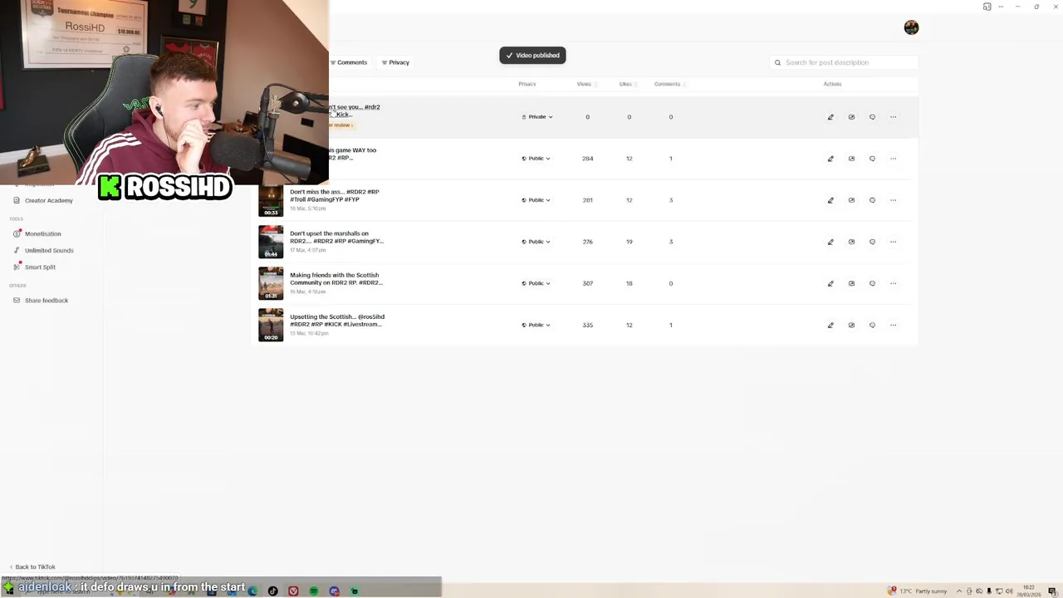The height and width of the screenshot is (598, 1063).
Task: Open analytics for 'Don't upset the marshalls' post
Action: coord(851,242)
